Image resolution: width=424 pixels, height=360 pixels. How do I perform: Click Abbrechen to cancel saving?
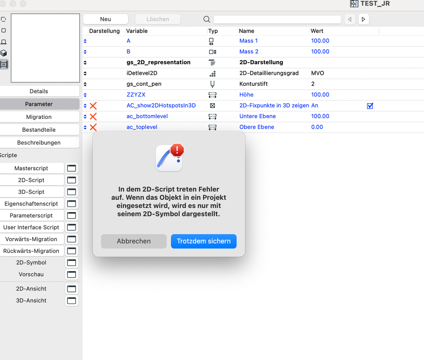[134, 241]
